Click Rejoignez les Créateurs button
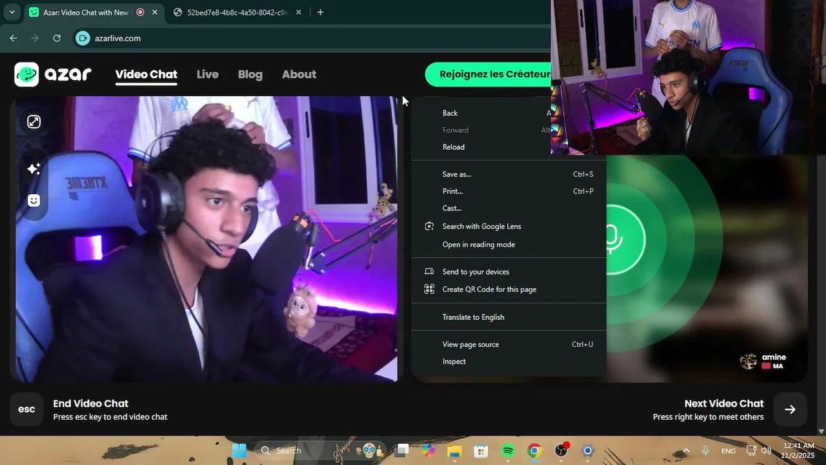Image resolution: width=826 pixels, height=465 pixels. click(489, 74)
